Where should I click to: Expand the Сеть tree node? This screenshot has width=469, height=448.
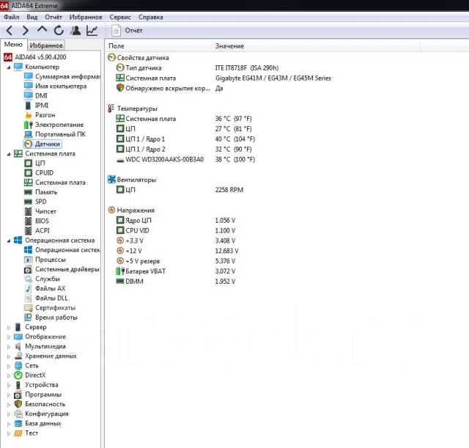tap(9, 366)
